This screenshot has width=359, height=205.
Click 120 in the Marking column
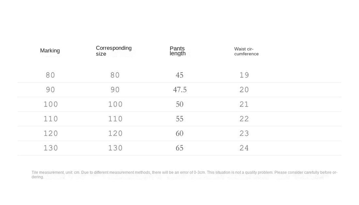click(x=50, y=133)
